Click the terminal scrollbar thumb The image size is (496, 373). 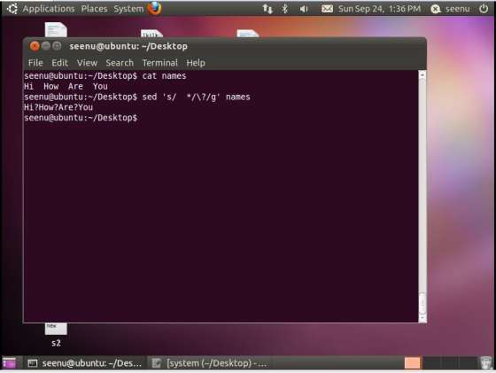point(422,303)
